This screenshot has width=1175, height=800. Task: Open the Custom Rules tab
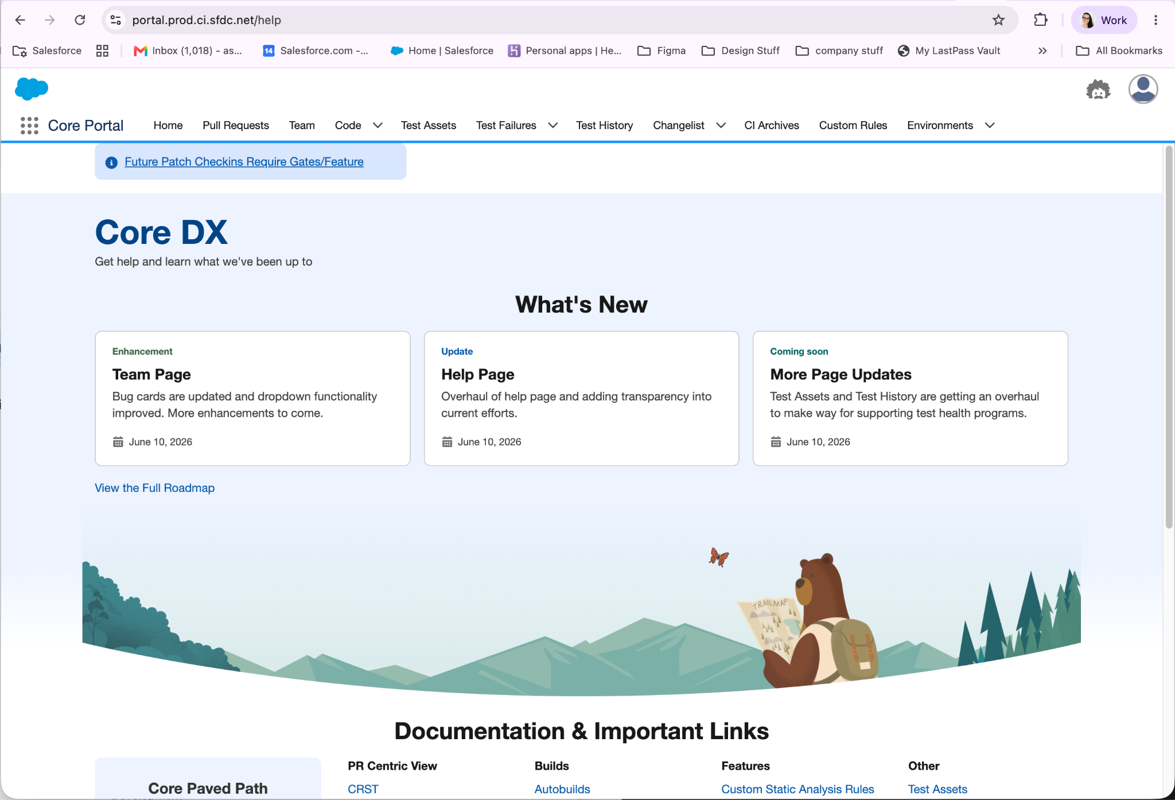pyautogui.click(x=853, y=125)
